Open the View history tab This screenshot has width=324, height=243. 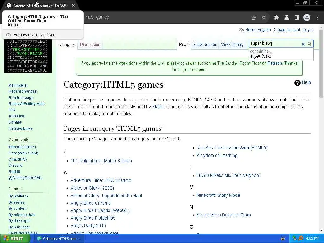click(x=232, y=44)
